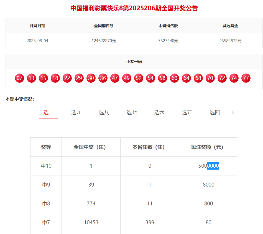The width and height of the screenshot is (263, 234).
Task: Select the 选十 tab
Action: 48,112
